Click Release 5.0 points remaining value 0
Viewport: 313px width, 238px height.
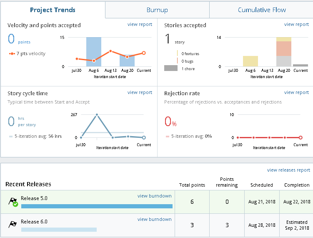(227, 202)
